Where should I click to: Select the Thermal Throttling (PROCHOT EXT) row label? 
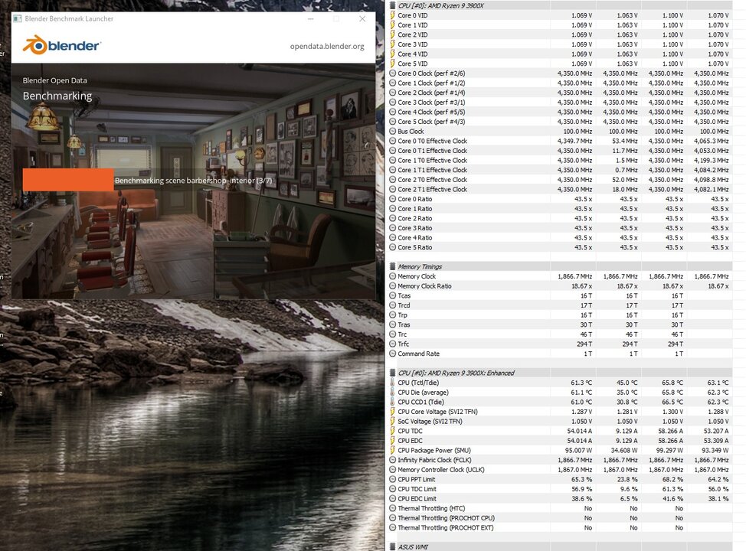[x=446, y=528]
